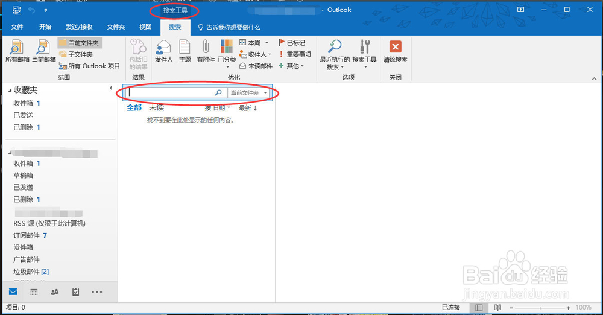The height and width of the screenshot is (315, 603).
Task: Click the 发件人 refine icon
Action: [164, 51]
